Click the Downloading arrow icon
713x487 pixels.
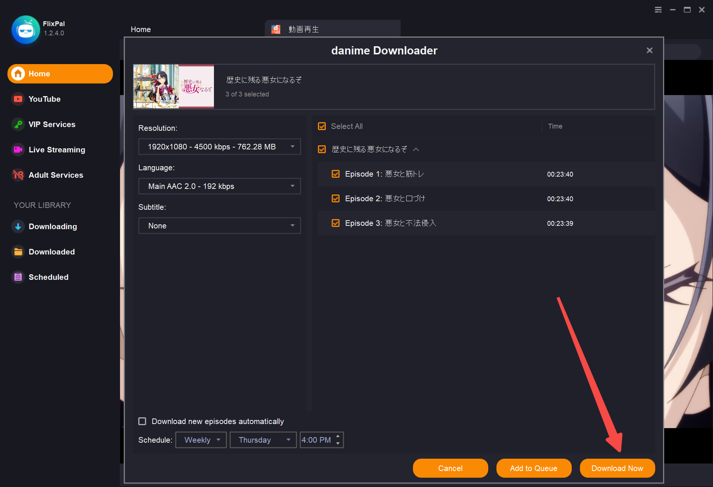pos(18,227)
